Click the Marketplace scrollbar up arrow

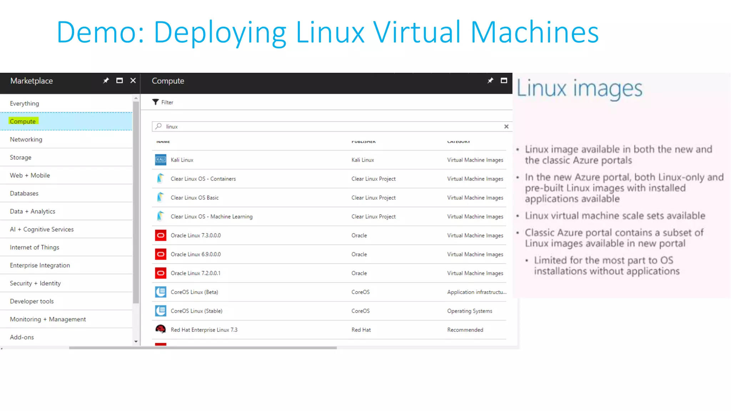136,98
